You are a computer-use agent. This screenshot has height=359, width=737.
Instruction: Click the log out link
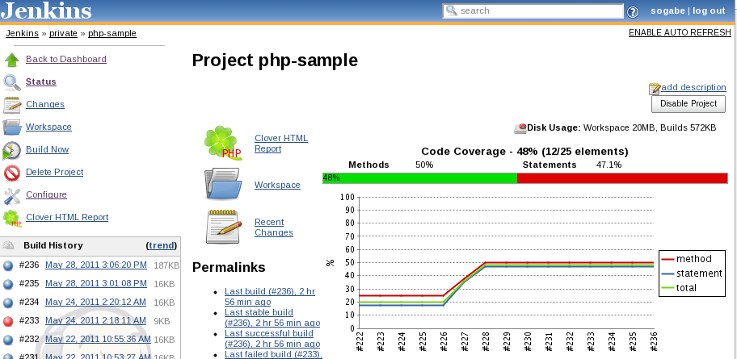[x=709, y=10]
